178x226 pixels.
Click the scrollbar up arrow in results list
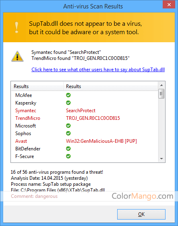pyautogui.click(x=161, y=85)
